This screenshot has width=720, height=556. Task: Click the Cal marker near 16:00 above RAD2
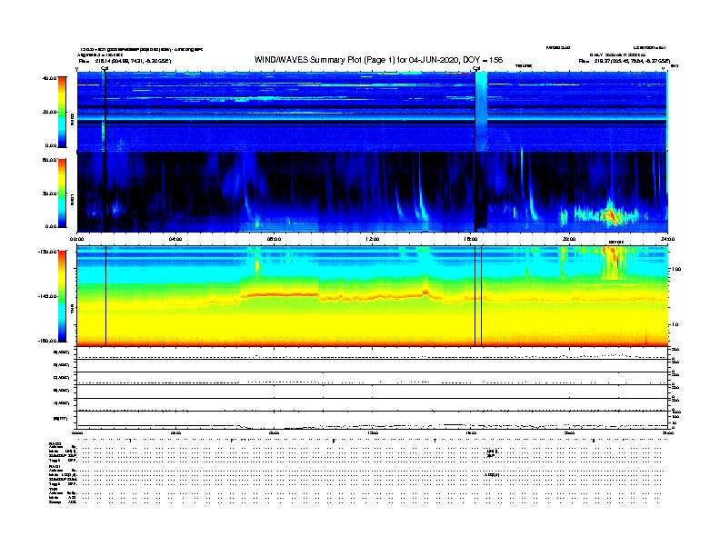(476, 69)
